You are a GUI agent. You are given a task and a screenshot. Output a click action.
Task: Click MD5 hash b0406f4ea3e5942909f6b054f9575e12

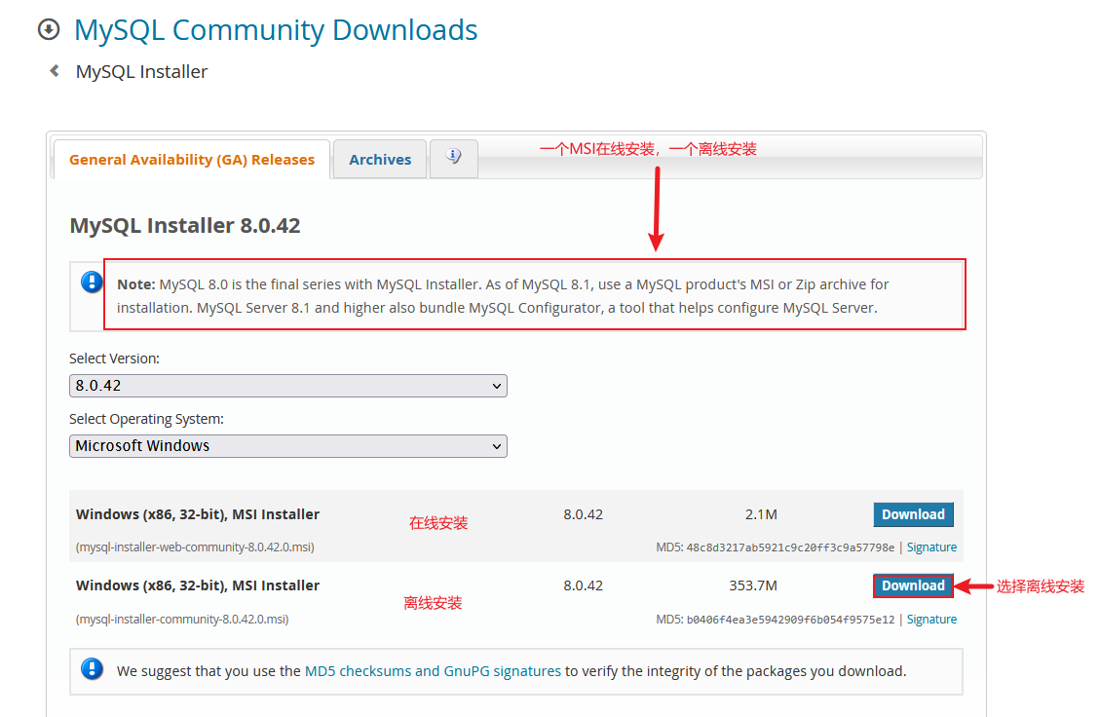pyautogui.click(x=790, y=619)
